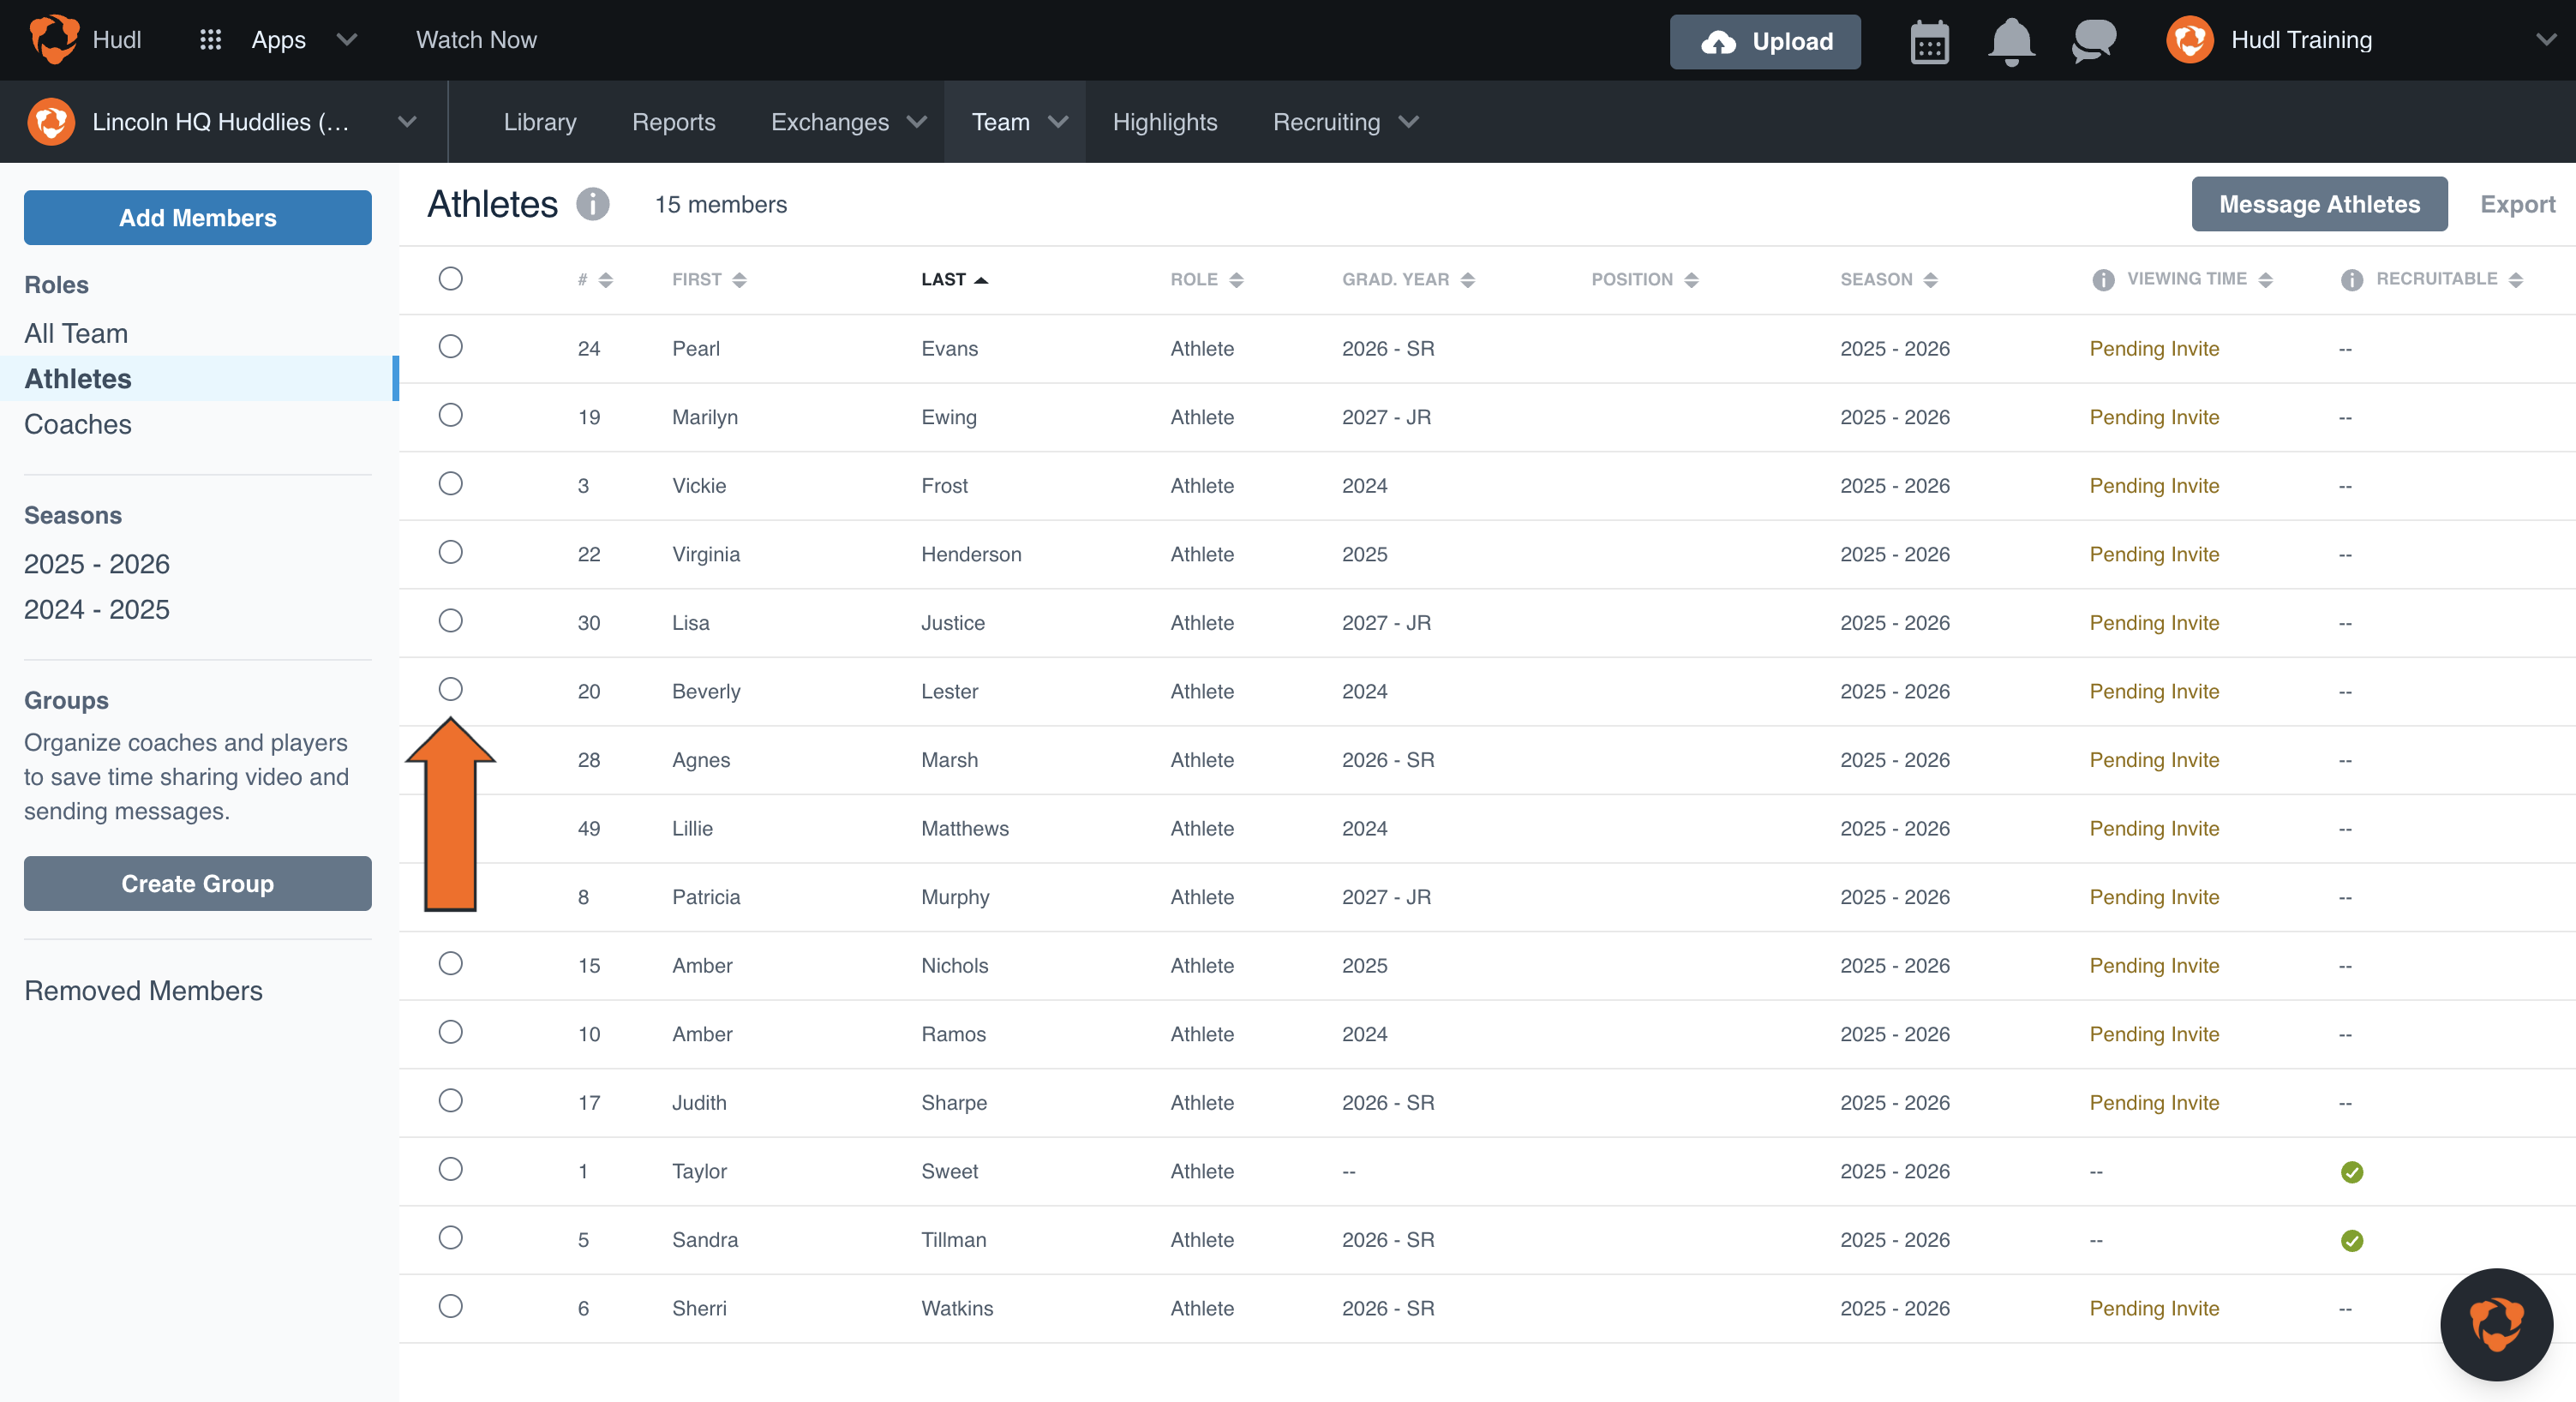Open the Reports tab
The width and height of the screenshot is (2576, 1402).
[674, 122]
